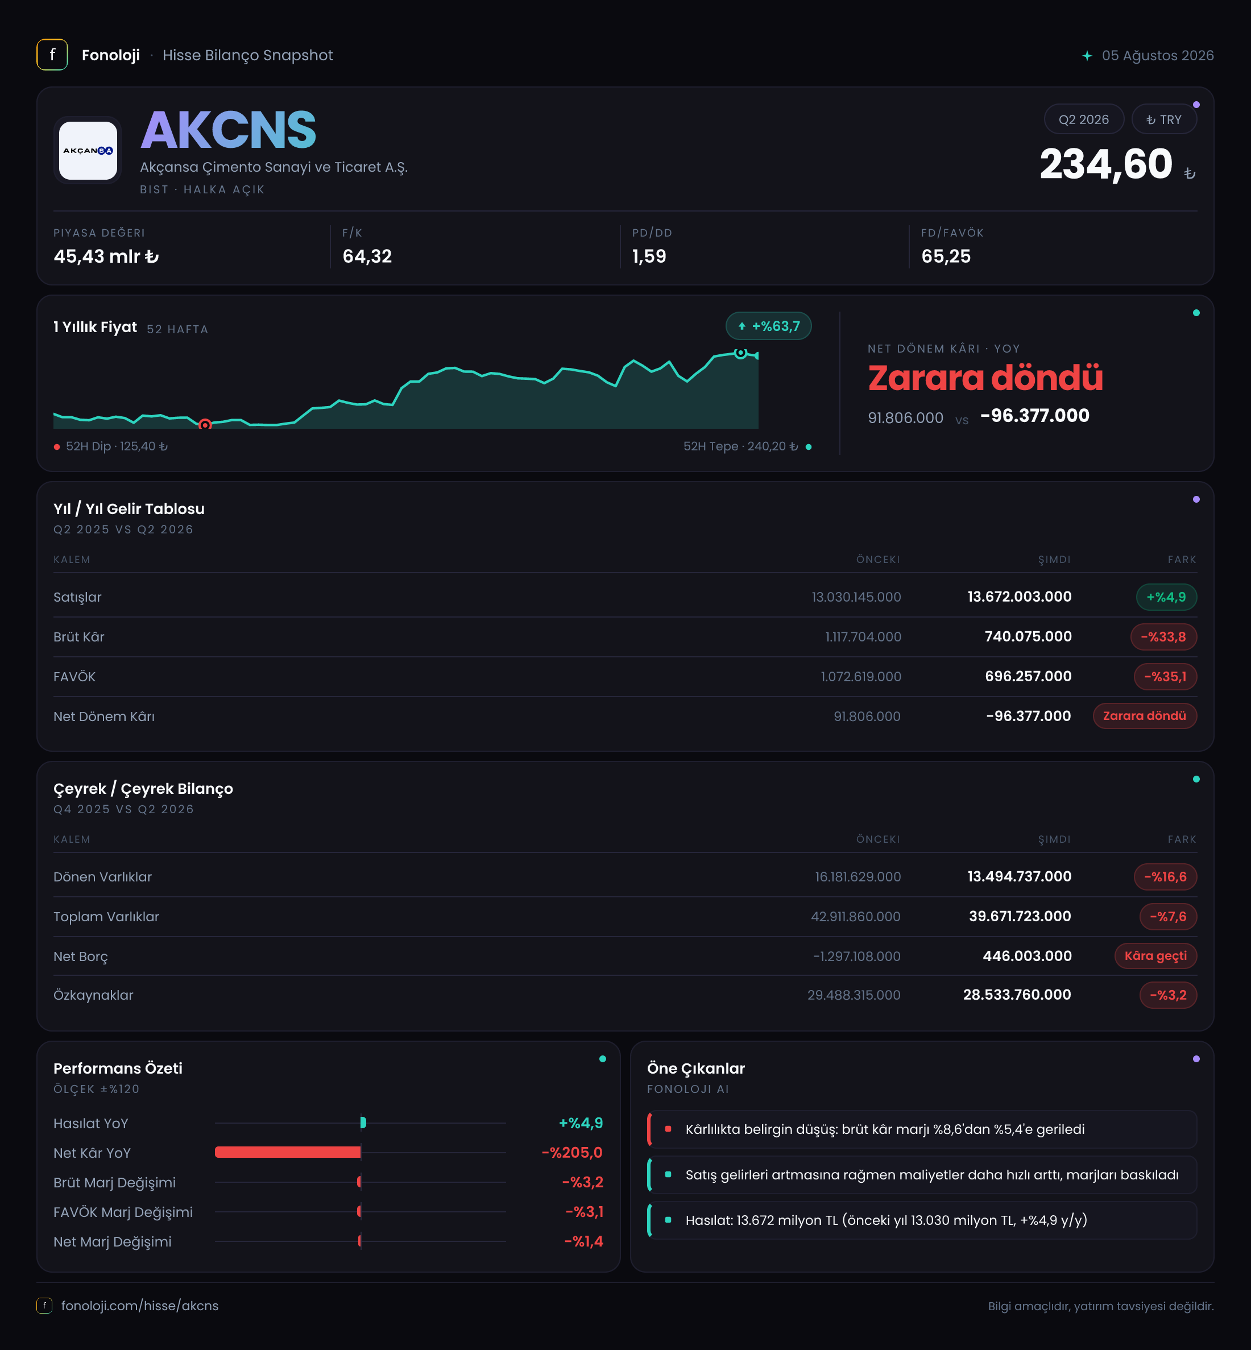Click the highlight about brüt kâr marjı decline
1251x1350 pixels.
point(921,1129)
